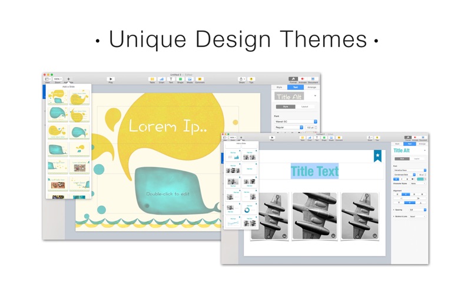Align text to bottom vertically in airplane-theme window
This screenshot has height=294, width=471.
click(x=421, y=203)
